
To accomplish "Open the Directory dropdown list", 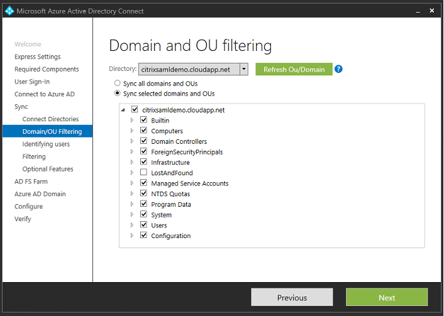I will click(x=244, y=69).
